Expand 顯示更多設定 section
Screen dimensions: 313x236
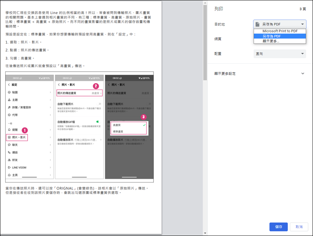pyautogui.click(x=259, y=73)
